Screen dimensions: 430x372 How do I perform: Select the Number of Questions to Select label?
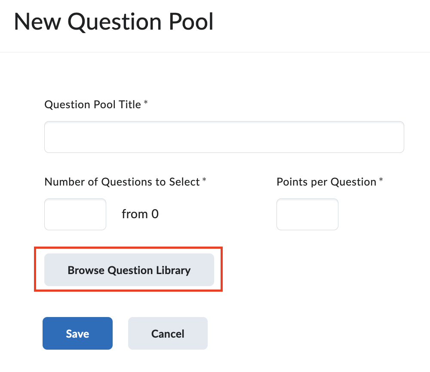click(122, 182)
